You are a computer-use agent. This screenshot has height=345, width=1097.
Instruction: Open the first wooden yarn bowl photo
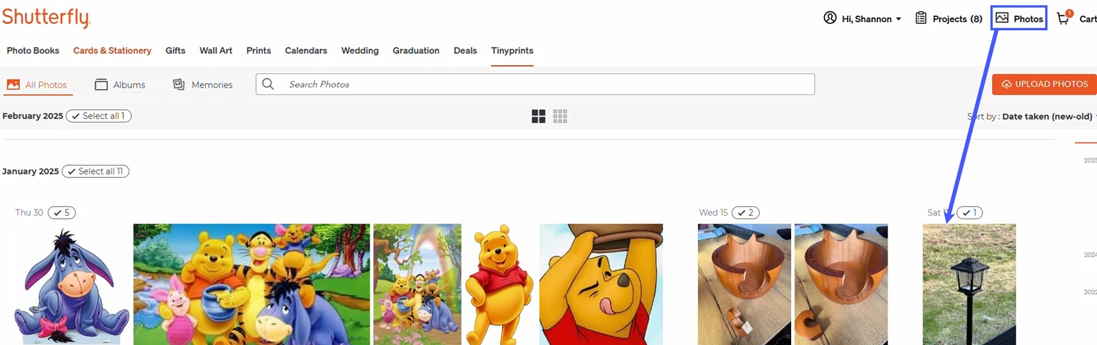pyautogui.click(x=745, y=285)
